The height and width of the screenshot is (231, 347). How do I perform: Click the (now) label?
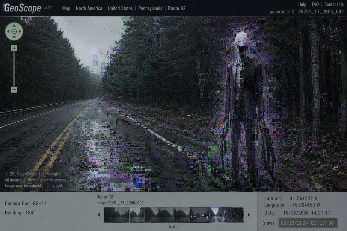(268, 223)
